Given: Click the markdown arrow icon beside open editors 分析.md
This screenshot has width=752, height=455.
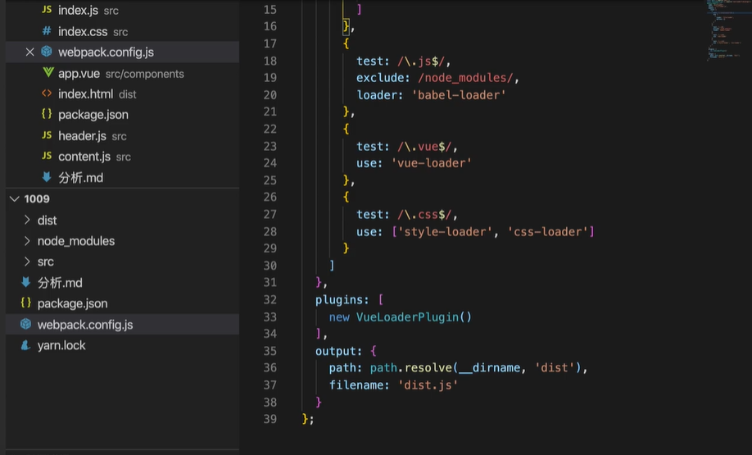Looking at the screenshot, I should (47, 176).
